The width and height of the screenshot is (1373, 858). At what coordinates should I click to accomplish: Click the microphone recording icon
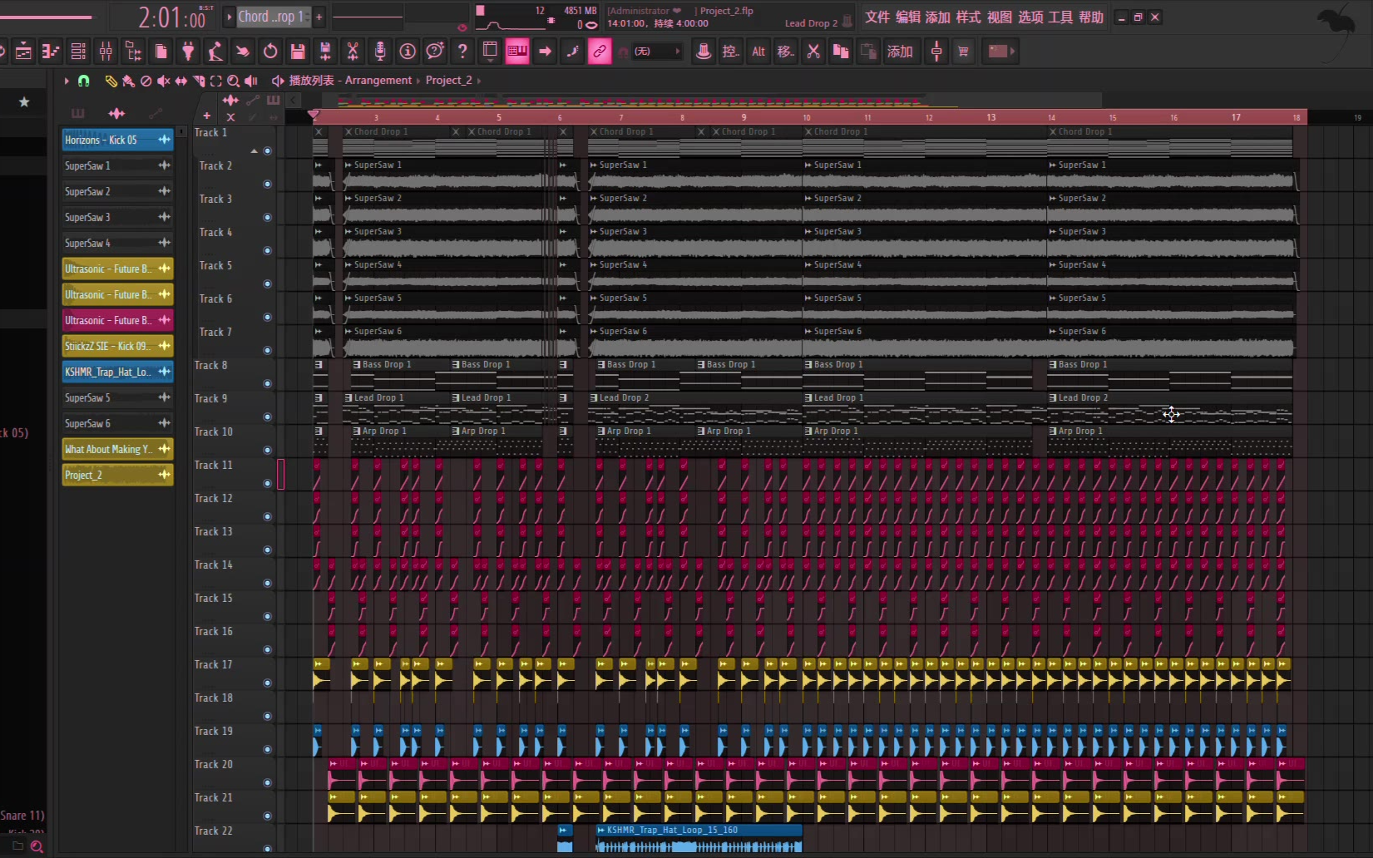380,52
